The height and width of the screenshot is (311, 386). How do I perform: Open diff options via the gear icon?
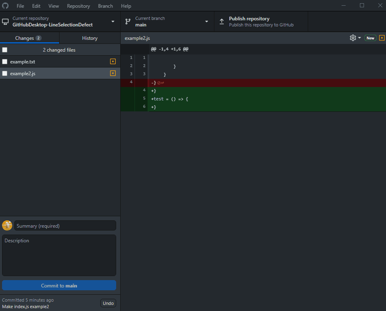pyautogui.click(x=352, y=37)
